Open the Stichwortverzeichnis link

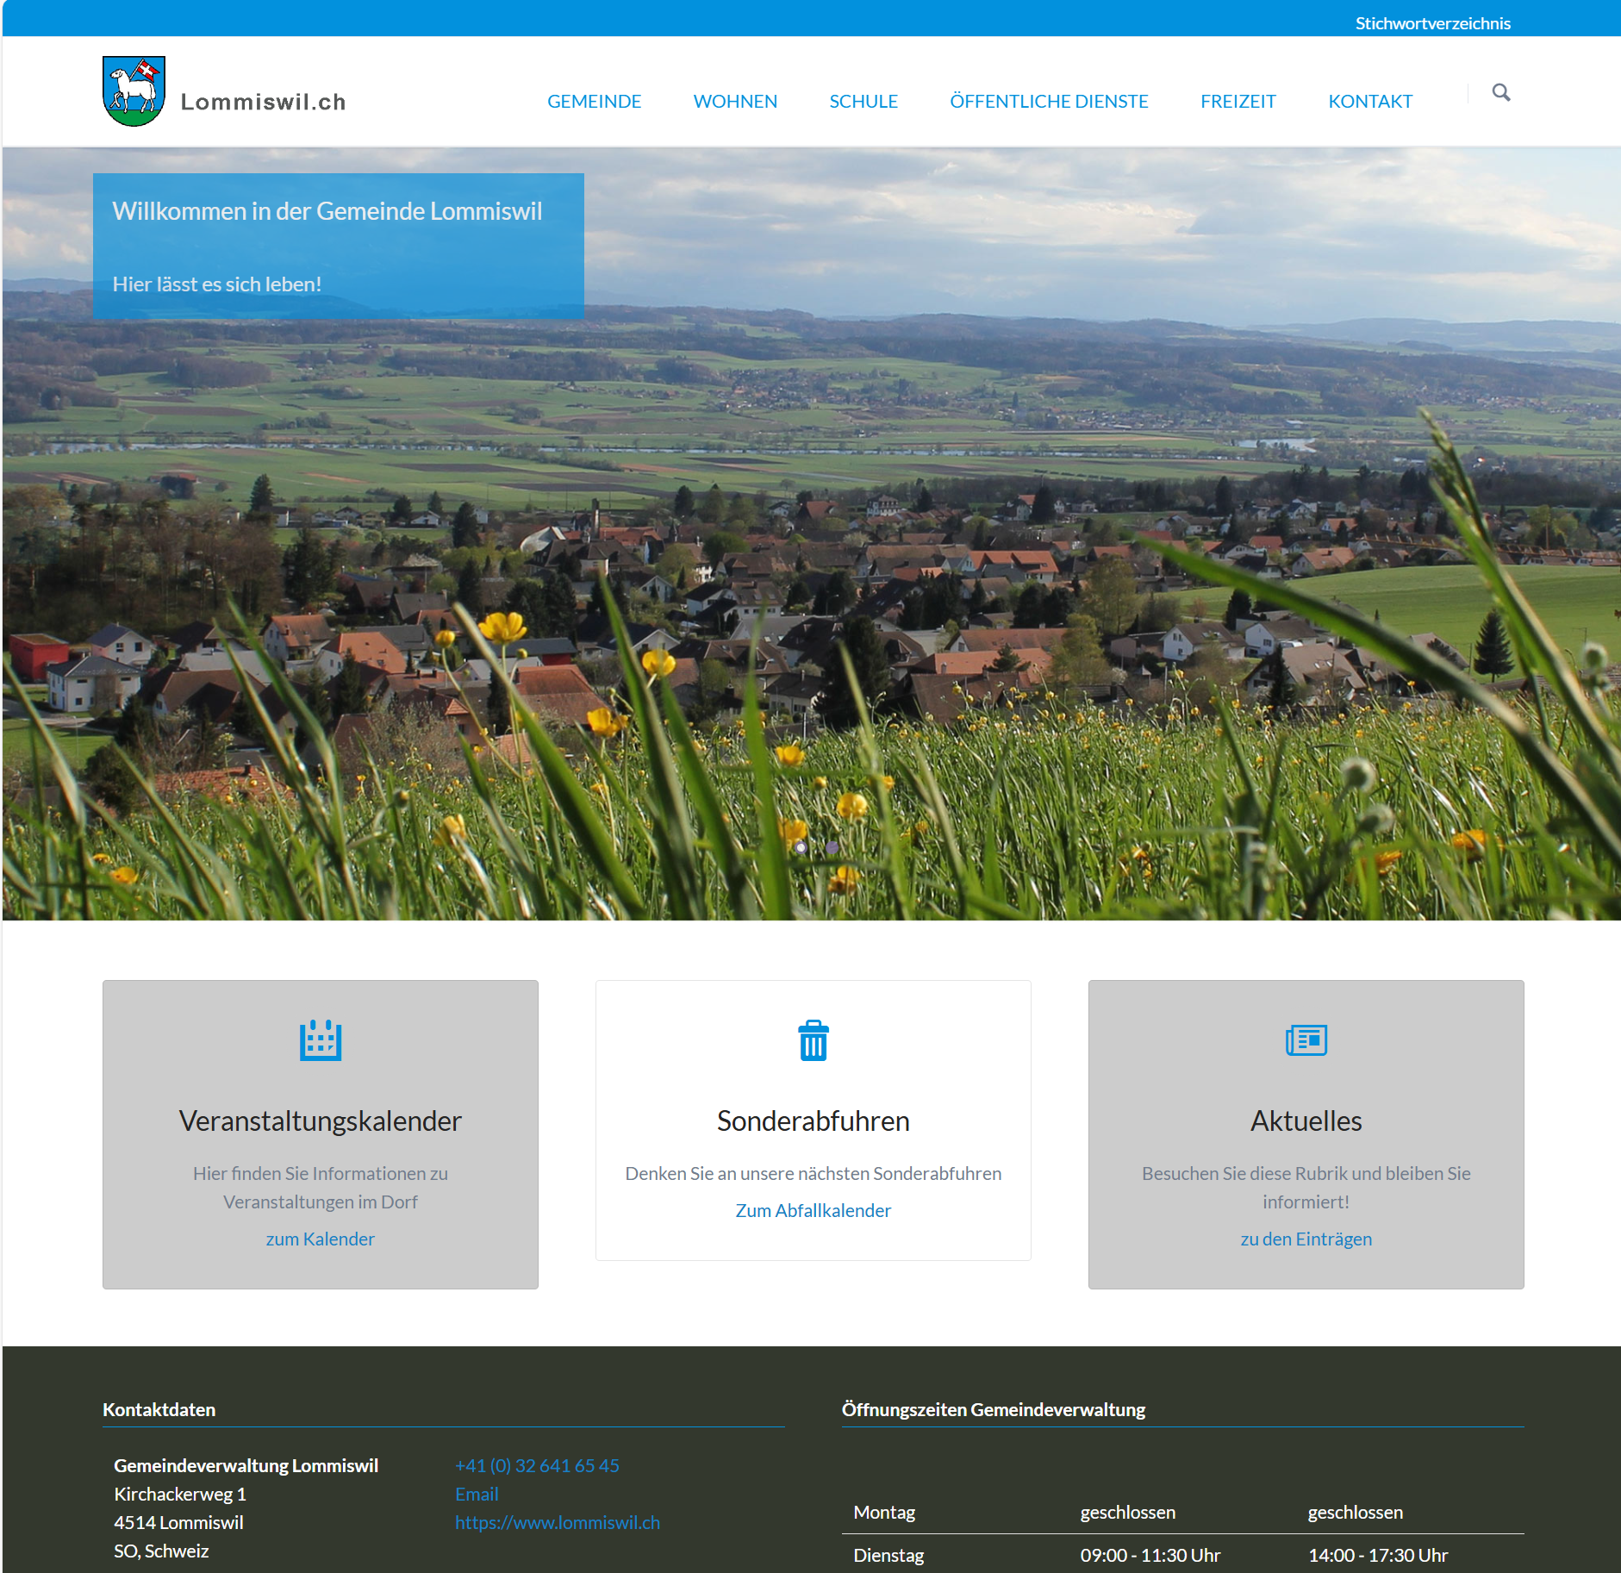click(1432, 23)
